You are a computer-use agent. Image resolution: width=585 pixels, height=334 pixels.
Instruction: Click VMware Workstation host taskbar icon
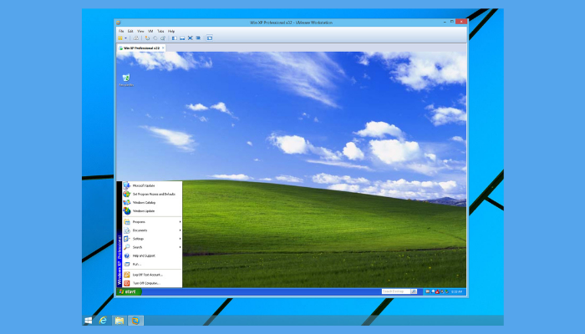(135, 320)
